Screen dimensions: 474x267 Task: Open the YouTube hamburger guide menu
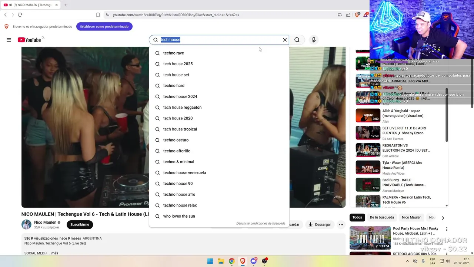click(x=9, y=40)
